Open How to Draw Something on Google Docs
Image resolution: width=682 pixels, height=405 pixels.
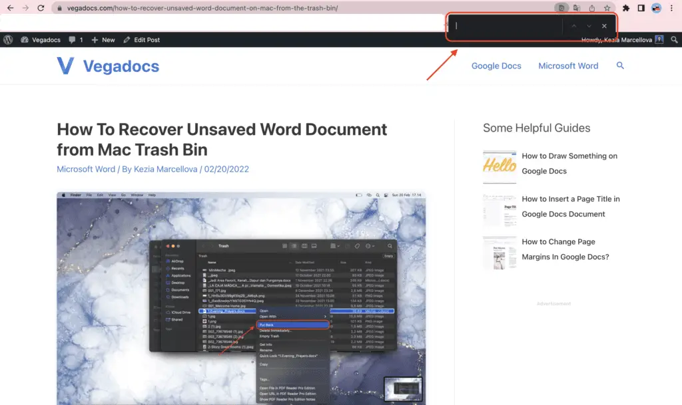pos(569,163)
